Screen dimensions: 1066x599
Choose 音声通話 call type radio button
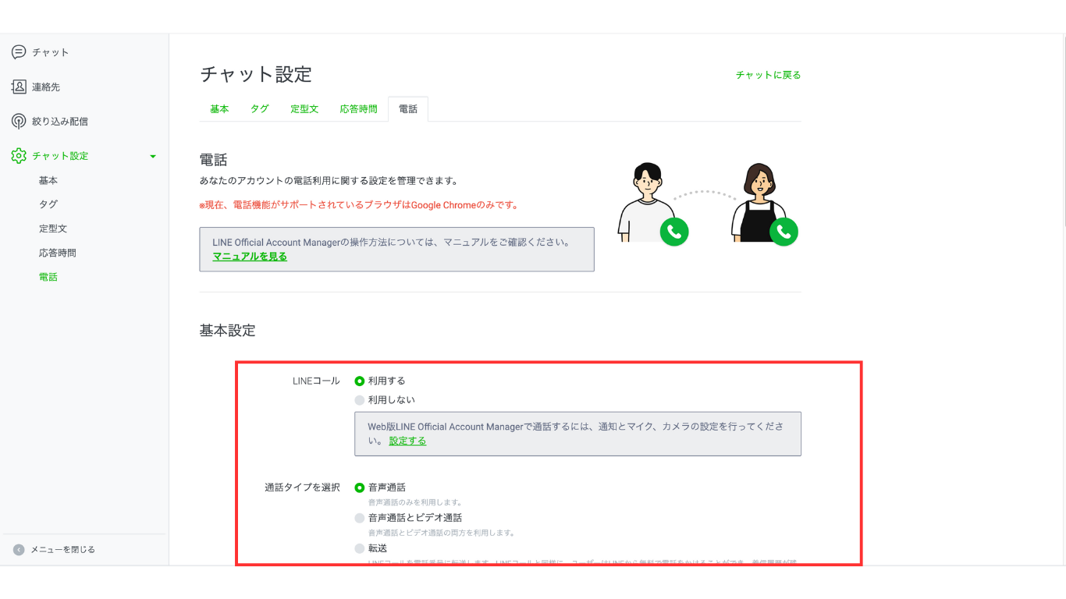pos(360,487)
